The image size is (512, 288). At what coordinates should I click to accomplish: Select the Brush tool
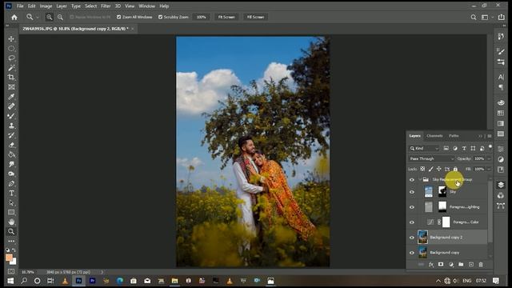pyautogui.click(x=11, y=116)
